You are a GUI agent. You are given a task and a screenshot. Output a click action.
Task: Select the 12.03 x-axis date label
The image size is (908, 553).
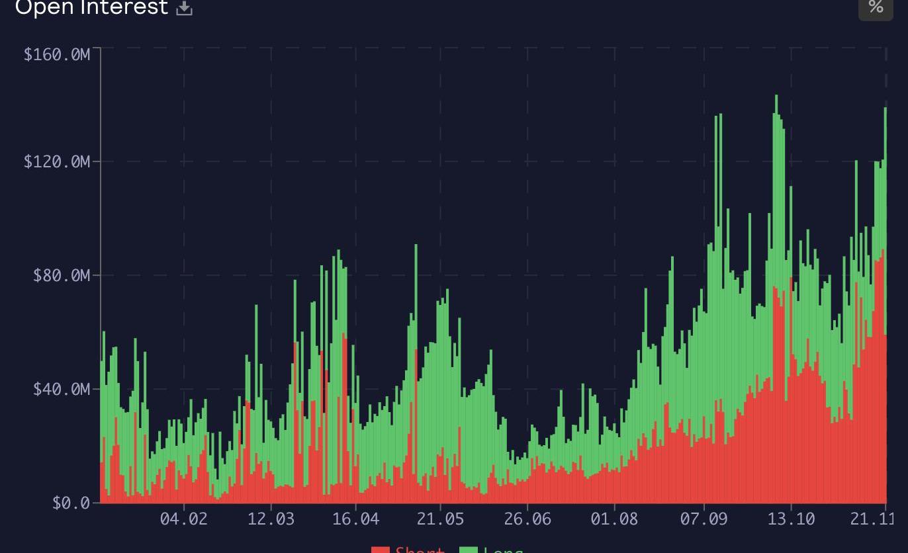pyautogui.click(x=271, y=519)
